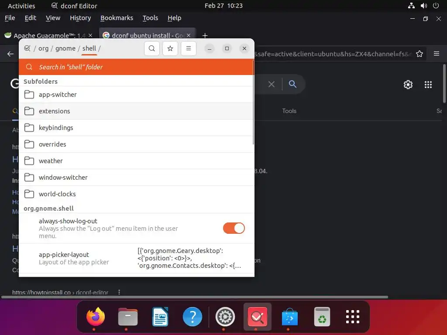Click dconf Editor icon in dock
Image resolution: width=447 pixels, height=335 pixels.
pos(258,317)
